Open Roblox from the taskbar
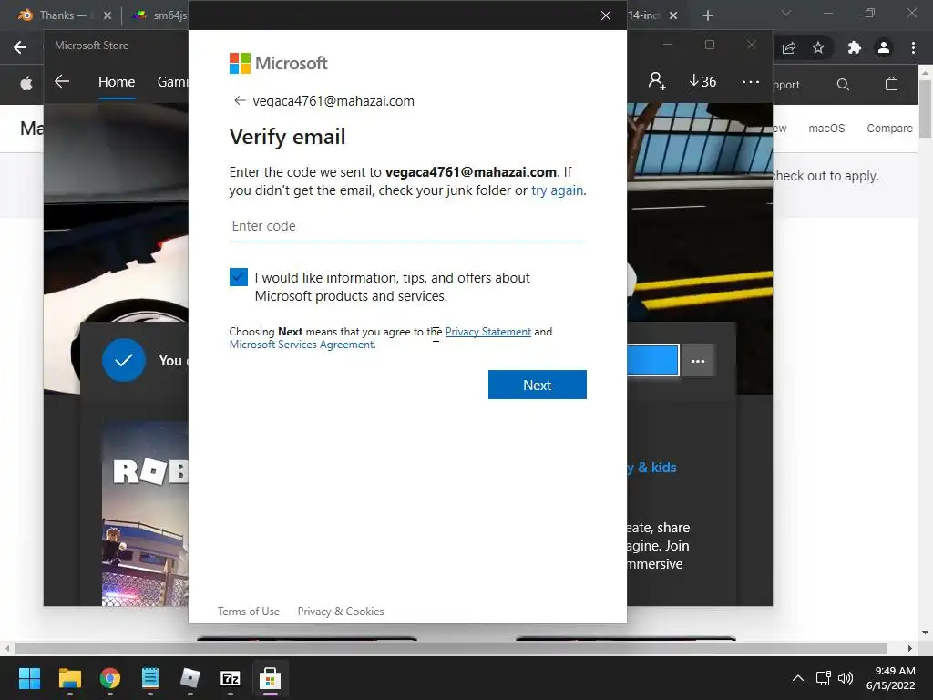 [x=190, y=678]
